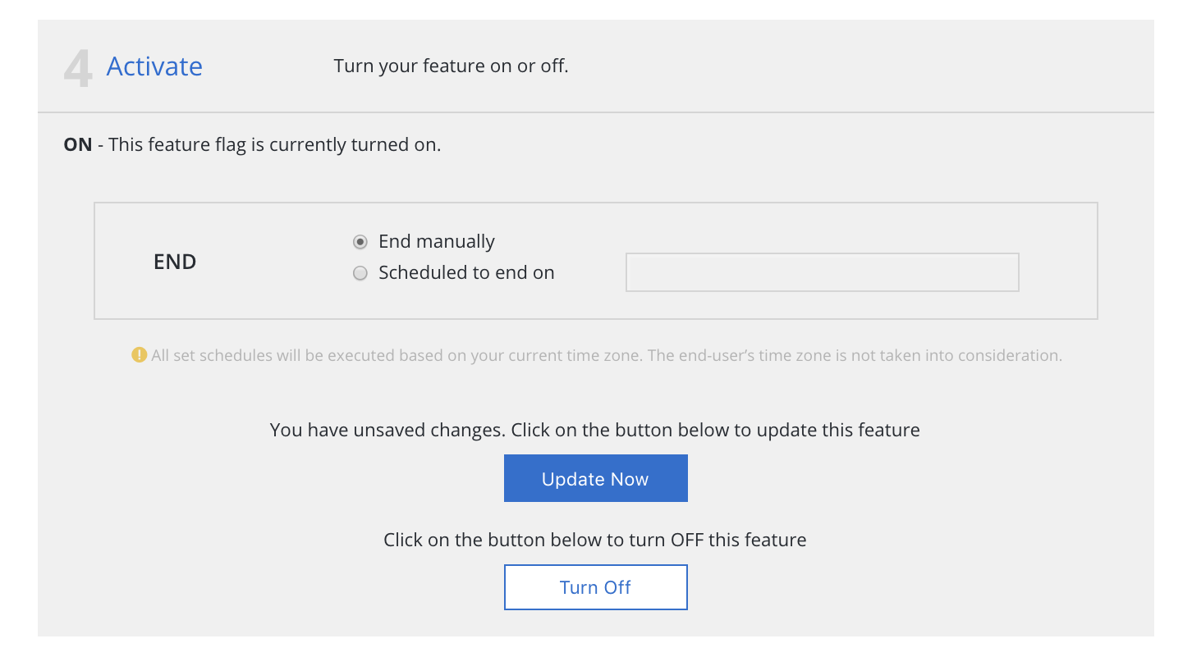This screenshot has height=666, width=1192.
Task: Select the End manually radio button
Action: tap(360, 242)
